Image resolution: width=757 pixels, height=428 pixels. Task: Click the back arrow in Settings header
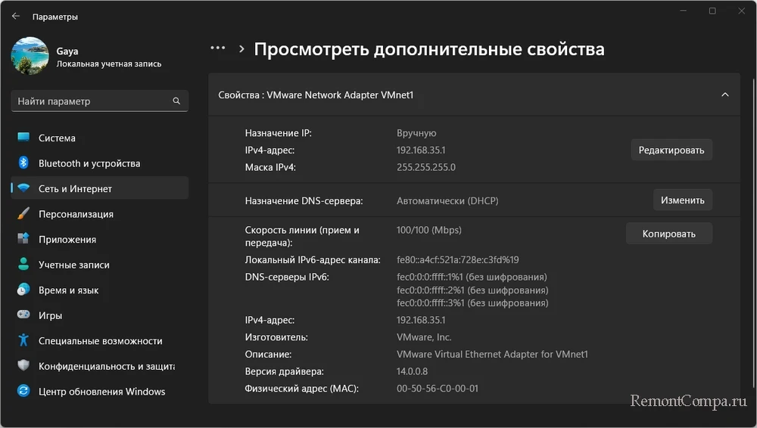pyautogui.click(x=15, y=16)
